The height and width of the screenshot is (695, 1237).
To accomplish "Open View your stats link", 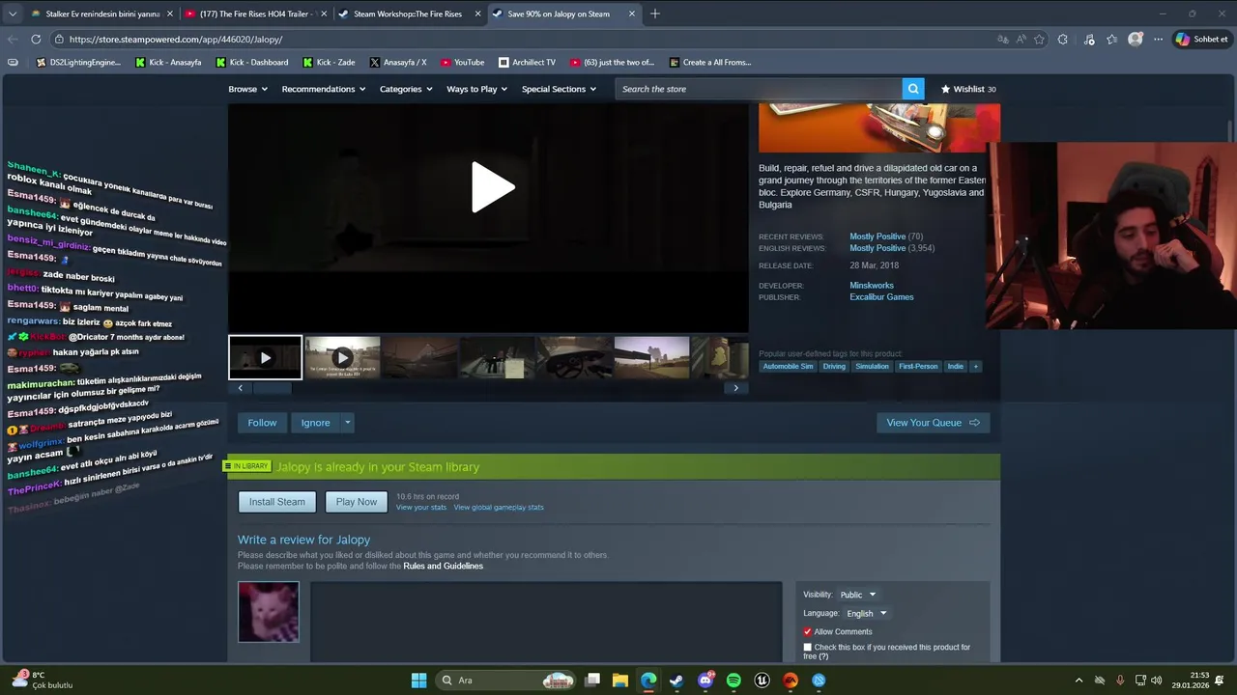I will point(421,508).
